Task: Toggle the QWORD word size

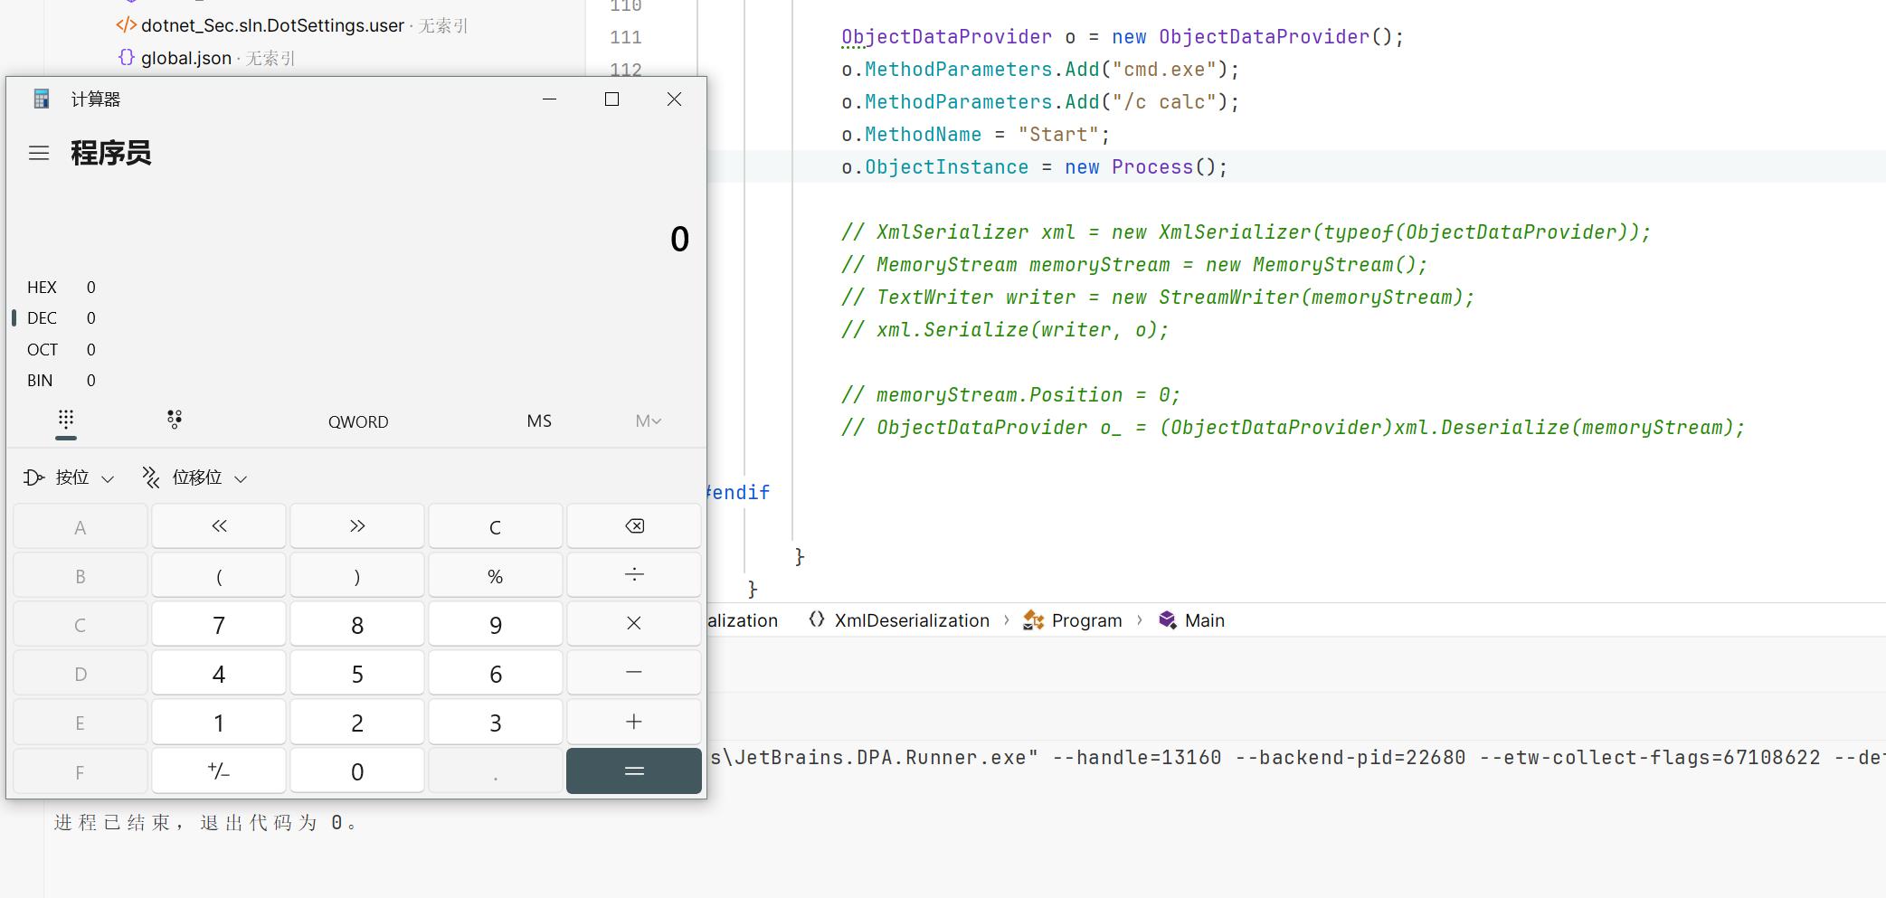Action: 358,421
